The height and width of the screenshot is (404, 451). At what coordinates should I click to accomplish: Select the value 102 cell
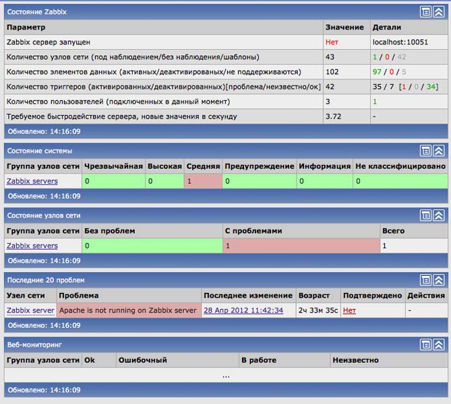347,72
